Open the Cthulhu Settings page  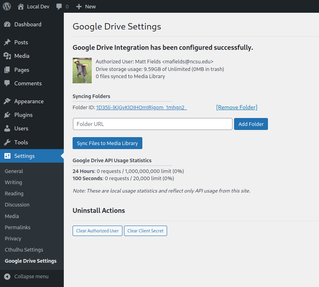[x=25, y=250]
